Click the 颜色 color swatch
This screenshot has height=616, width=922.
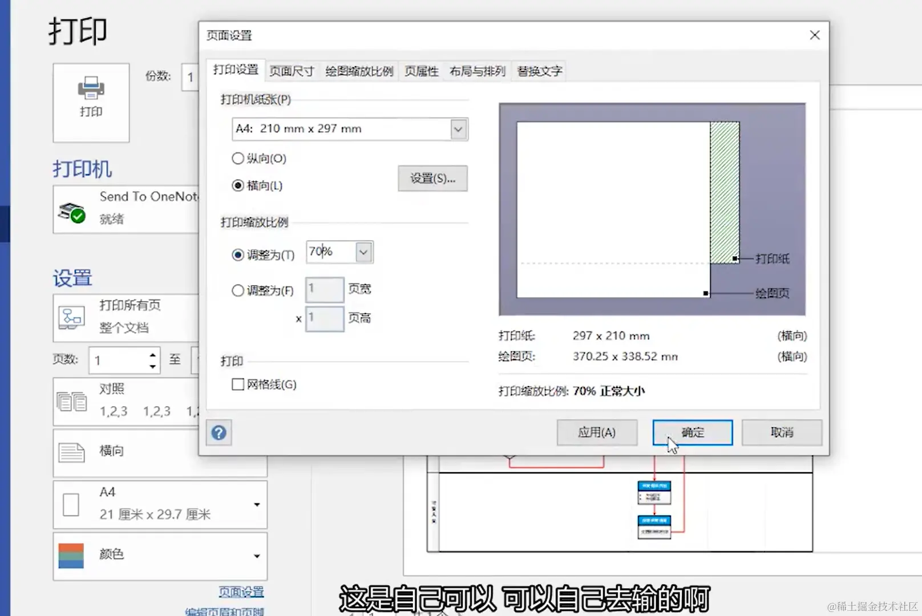(71, 554)
